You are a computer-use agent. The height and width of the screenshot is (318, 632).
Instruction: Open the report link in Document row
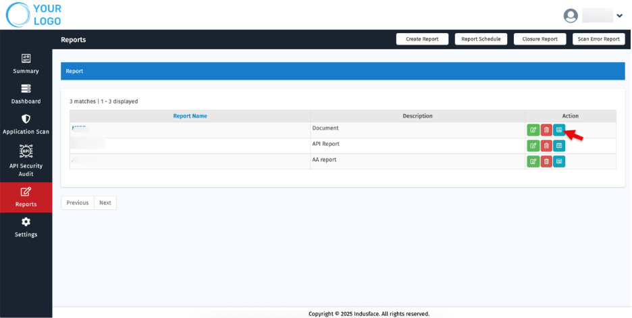[80, 128]
